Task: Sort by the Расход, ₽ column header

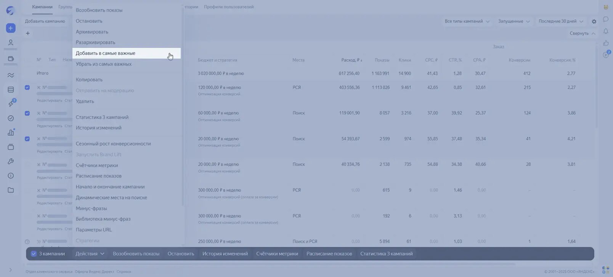Action: coord(352,60)
